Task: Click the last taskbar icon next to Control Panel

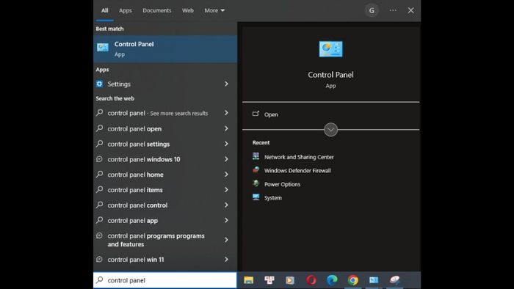Action: tap(395, 280)
